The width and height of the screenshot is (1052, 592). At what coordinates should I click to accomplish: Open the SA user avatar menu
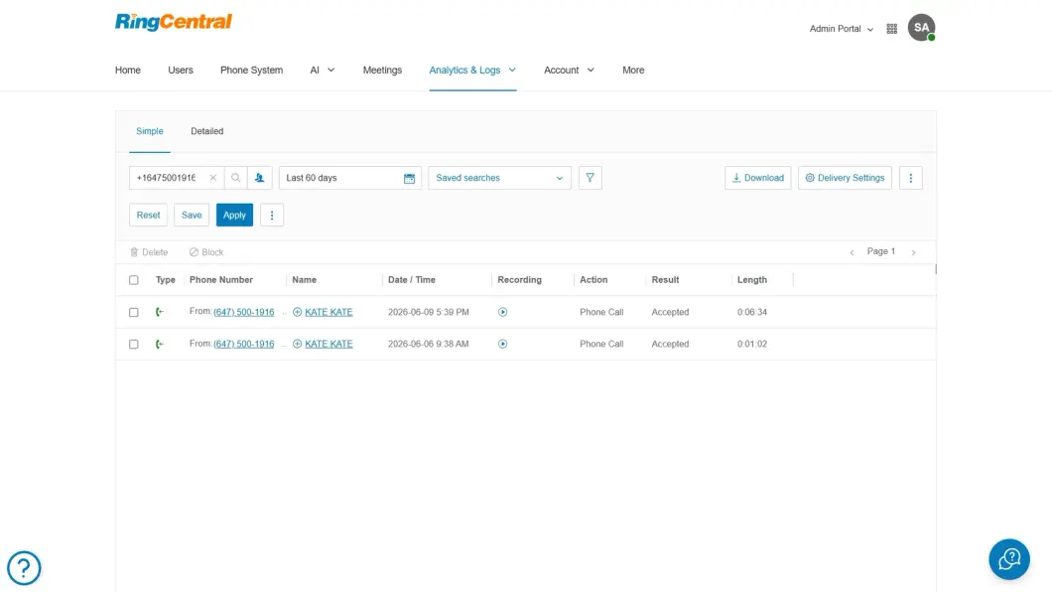tap(921, 28)
